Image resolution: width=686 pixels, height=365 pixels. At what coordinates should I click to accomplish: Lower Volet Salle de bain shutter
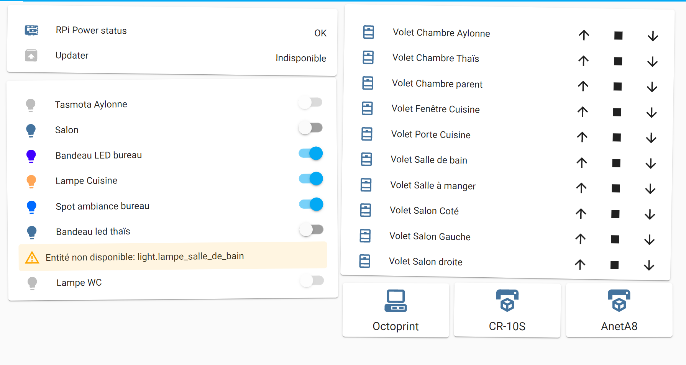651,164
